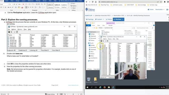Center text in Word Paragraph group
This screenshot has width=169, height=95.
coord(28,7)
